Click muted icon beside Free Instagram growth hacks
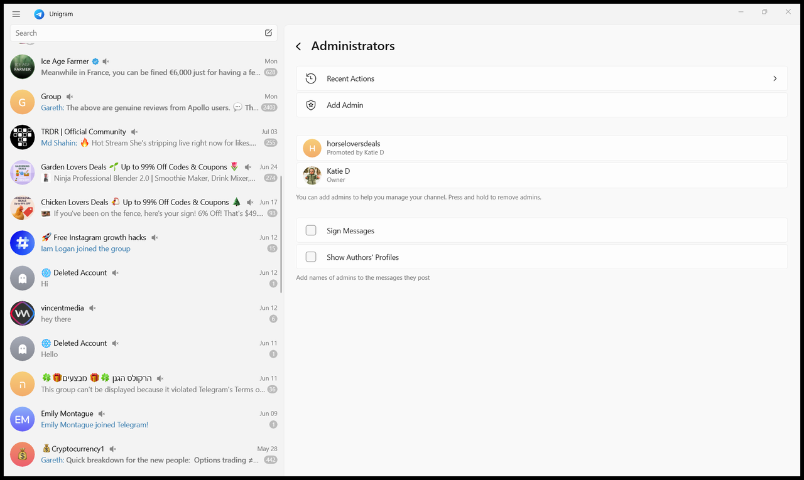 155,237
